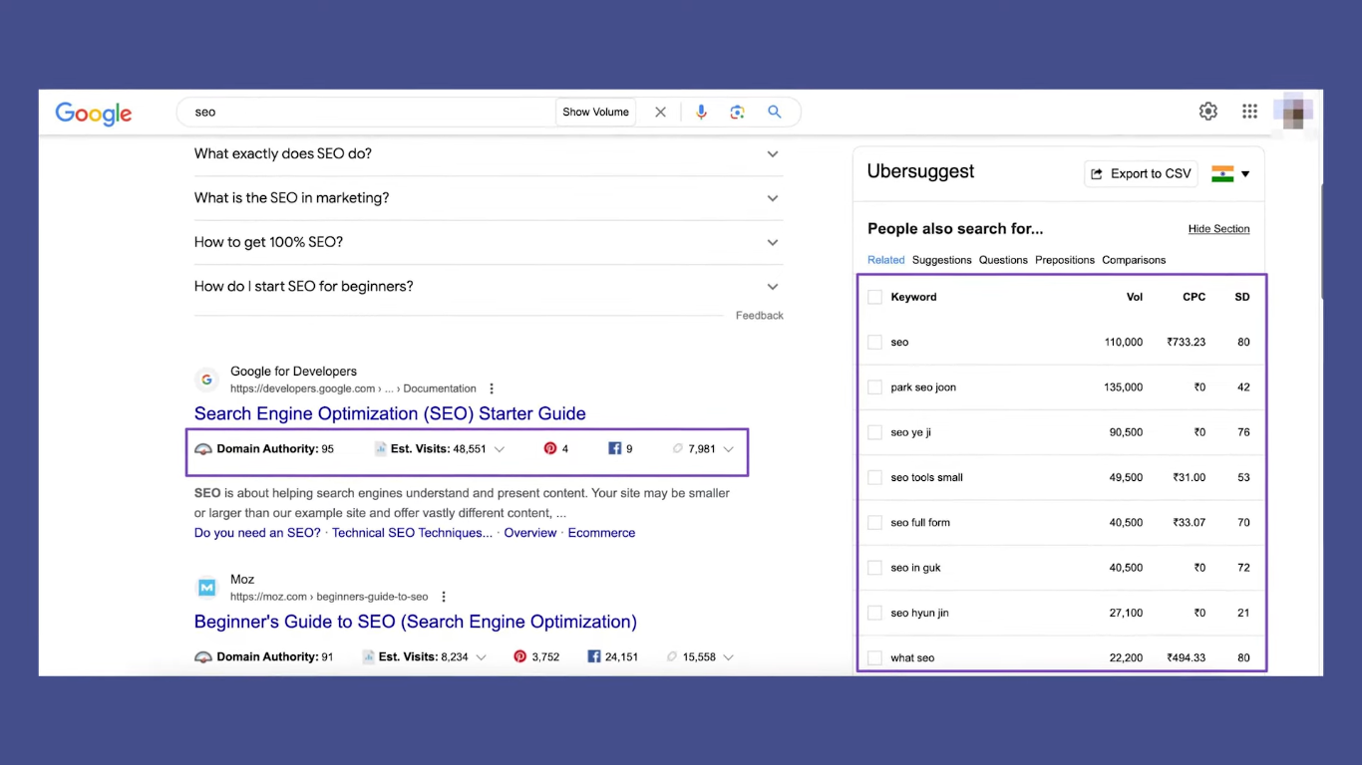
Task: Toggle the select-all Keyword header checkbox
Action: (x=874, y=297)
